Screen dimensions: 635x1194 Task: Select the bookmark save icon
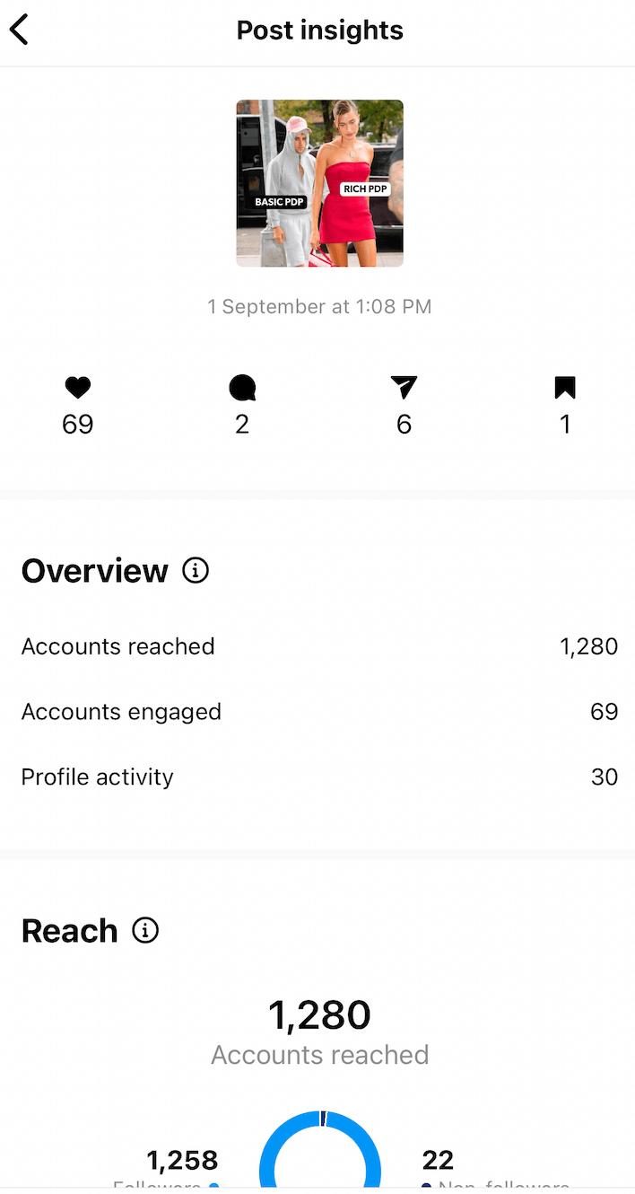click(565, 387)
